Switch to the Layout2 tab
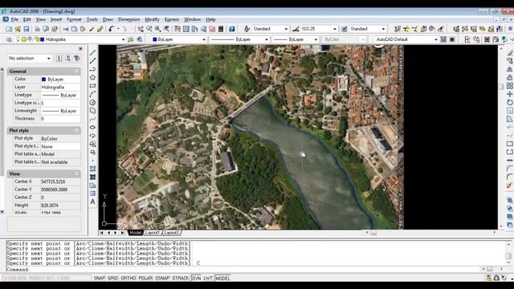514x289 pixels. [x=171, y=233]
